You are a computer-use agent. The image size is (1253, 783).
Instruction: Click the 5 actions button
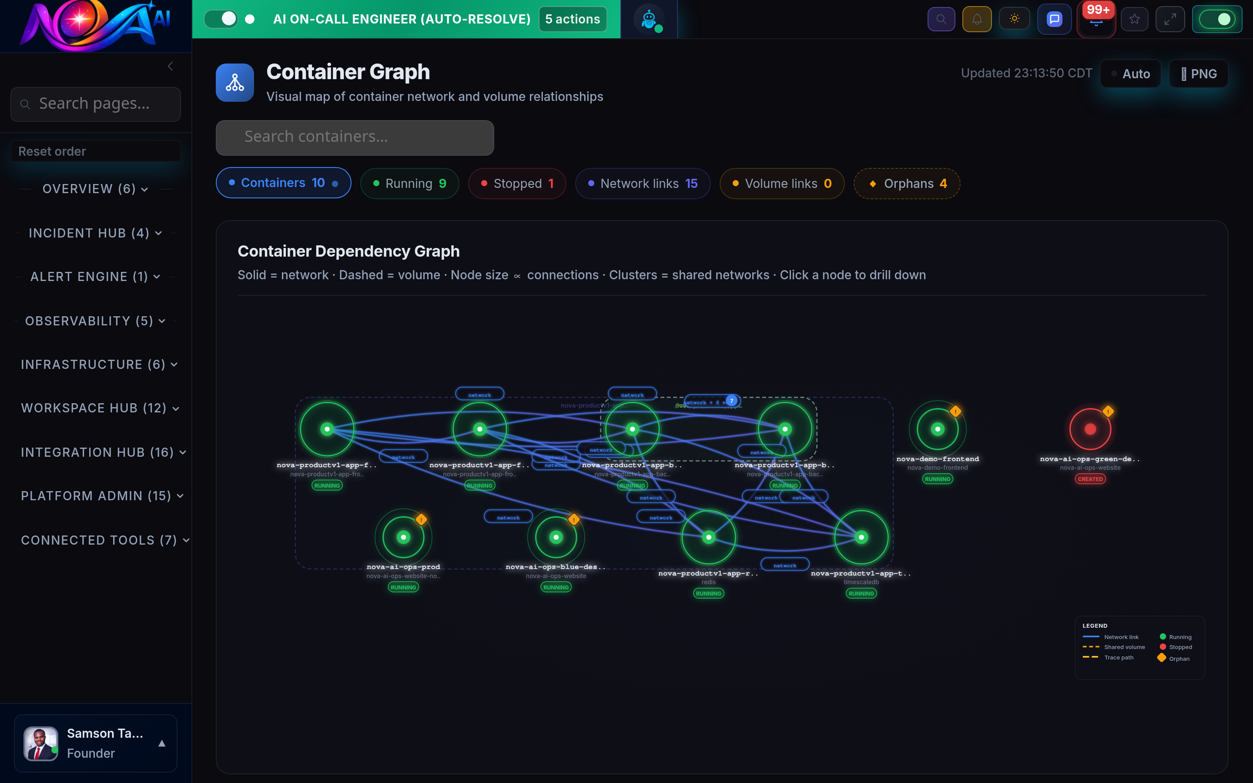click(x=572, y=19)
